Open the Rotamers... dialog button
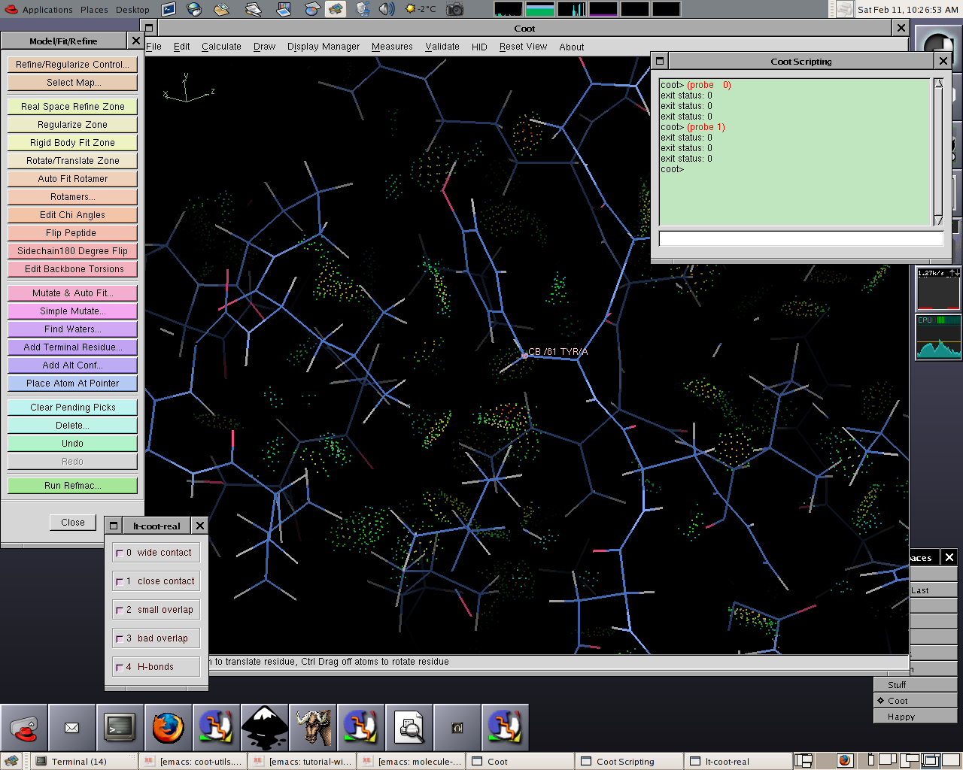 coord(72,197)
